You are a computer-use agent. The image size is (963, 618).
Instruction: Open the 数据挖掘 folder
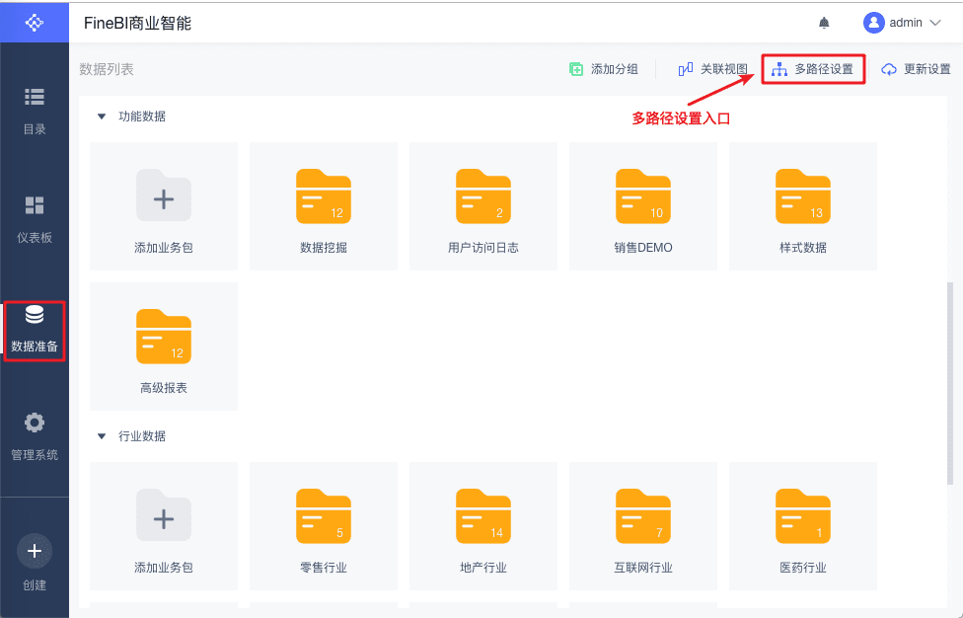point(324,206)
